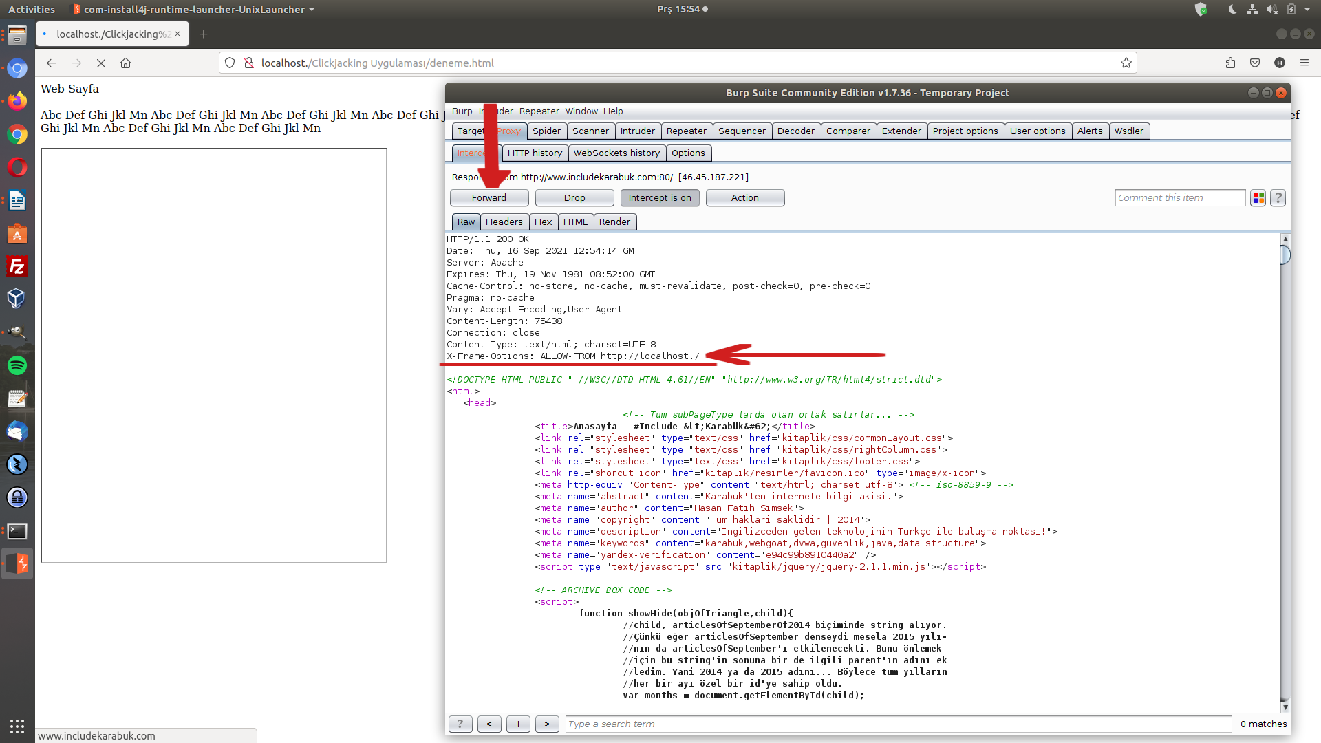This screenshot has height=743, width=1321.
Task: Open the Window menu
Action: (x=581, y=111)
